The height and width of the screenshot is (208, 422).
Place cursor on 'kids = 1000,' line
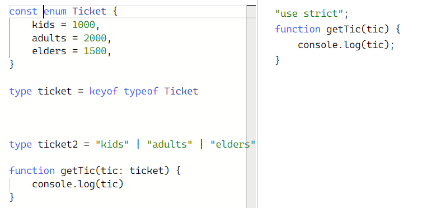pyautogui.click(x=66, y=25)
